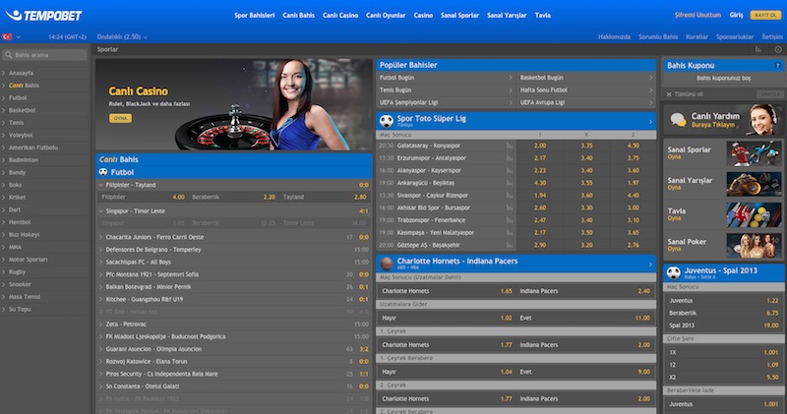Open statistics icon for Galatasaray - Konyaspor

coord(510,146)
